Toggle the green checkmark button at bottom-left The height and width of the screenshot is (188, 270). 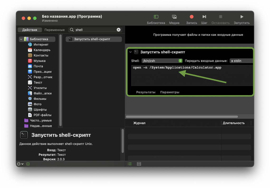click(28, 164)
